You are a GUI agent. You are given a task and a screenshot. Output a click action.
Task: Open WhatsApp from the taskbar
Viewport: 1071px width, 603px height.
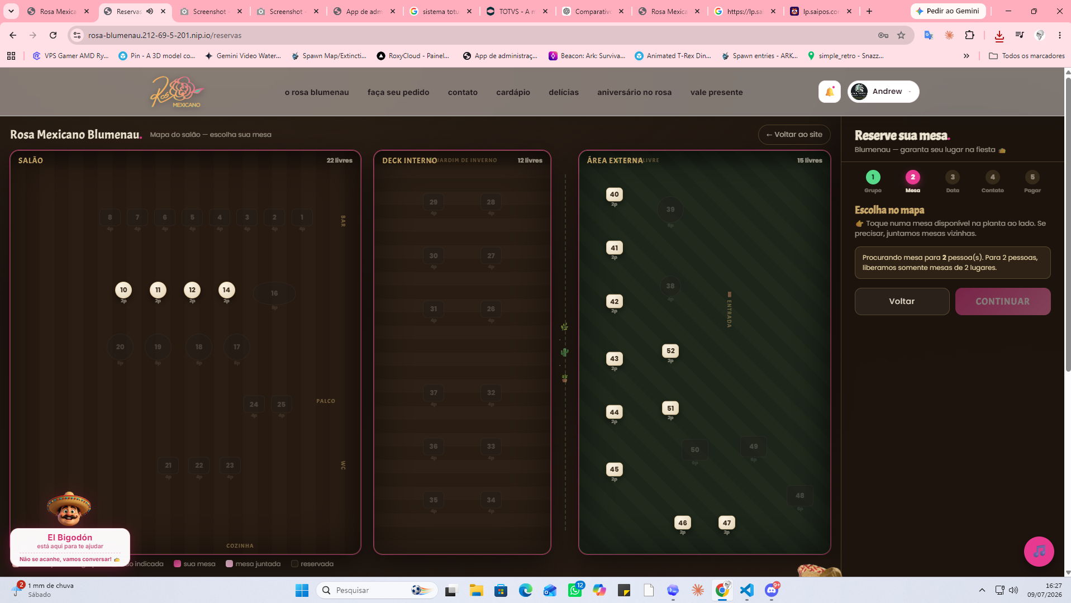[x=574, y=590]
